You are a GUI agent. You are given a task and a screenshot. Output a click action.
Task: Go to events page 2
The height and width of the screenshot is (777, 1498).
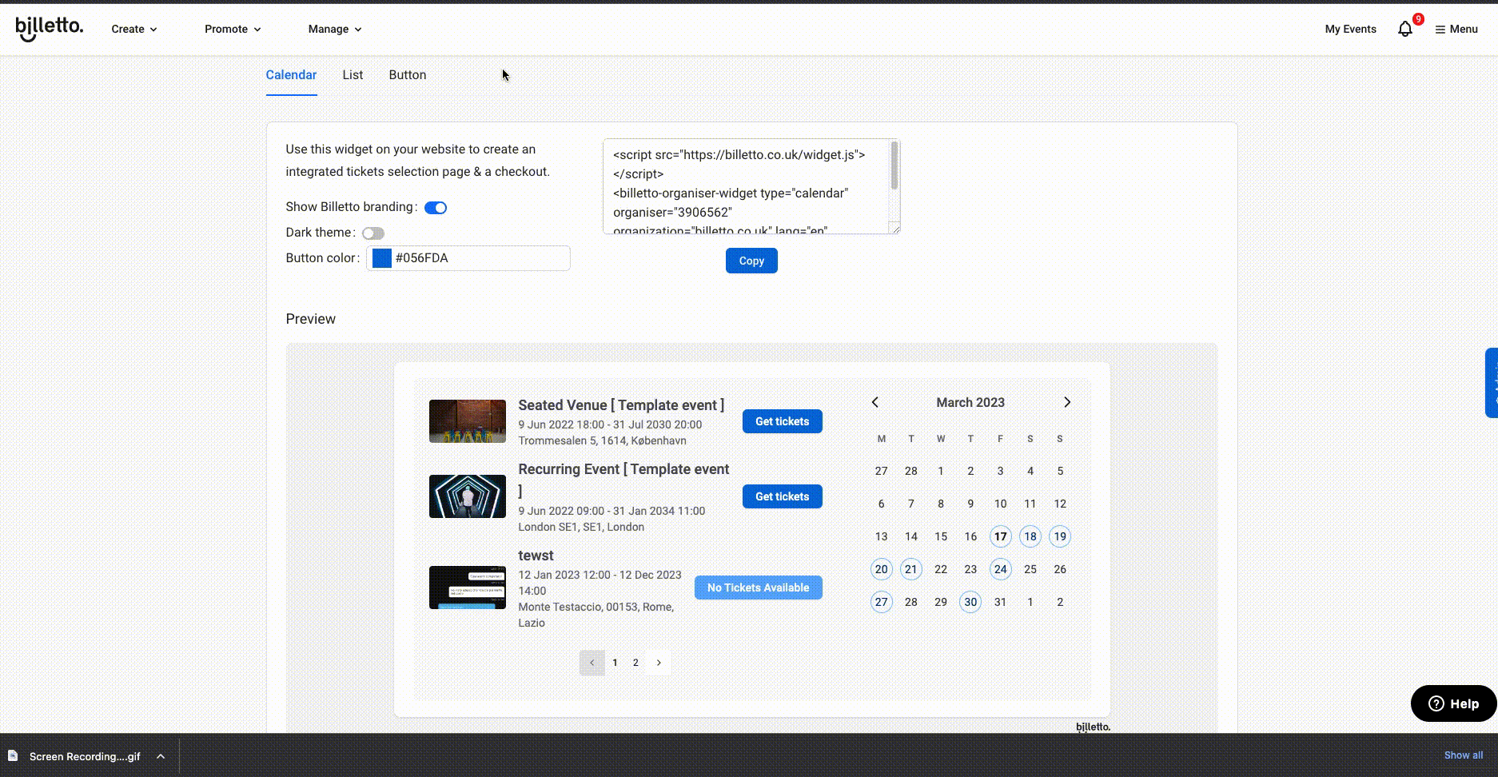coord(635,663)
